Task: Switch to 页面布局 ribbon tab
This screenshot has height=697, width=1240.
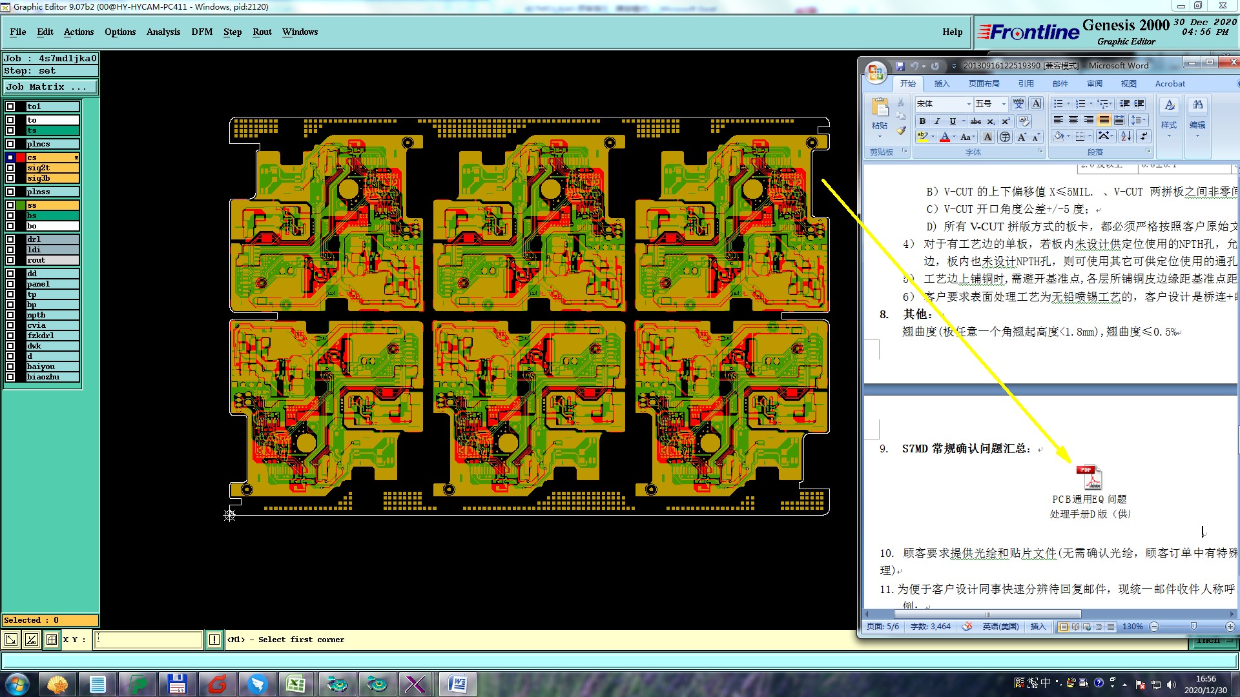Action: coord(984,84)
